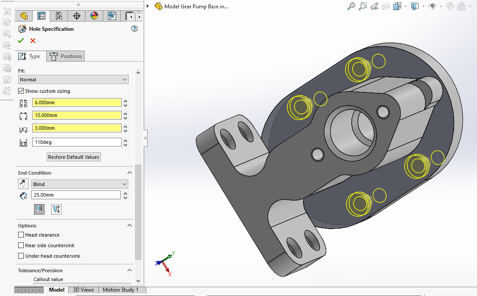Open the Fit dropdown set to Normal
Viewport: 477px width, 296px height.
pyautogui.click(x=73, y=80)
